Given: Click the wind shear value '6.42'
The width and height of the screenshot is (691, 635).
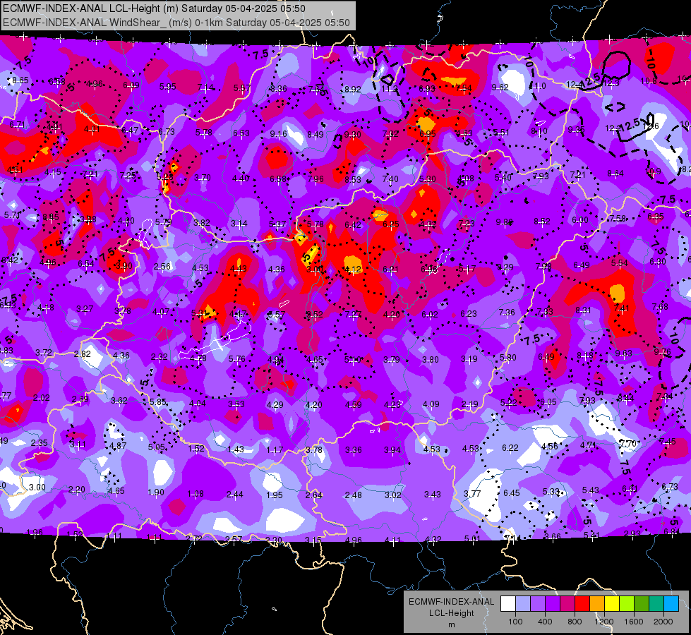Looking at the screenshot, I should pyautogui.click(x=353, y=225).
